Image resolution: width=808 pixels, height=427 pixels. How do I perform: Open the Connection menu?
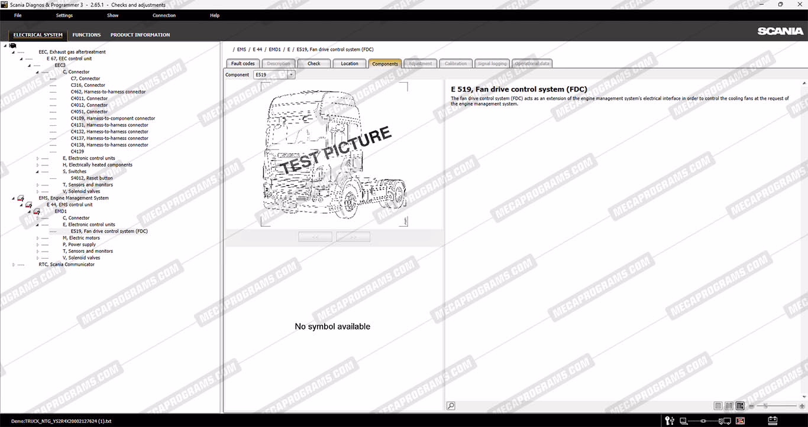click(164, 15)
